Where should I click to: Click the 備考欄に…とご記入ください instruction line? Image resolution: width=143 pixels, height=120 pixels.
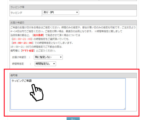33,51
